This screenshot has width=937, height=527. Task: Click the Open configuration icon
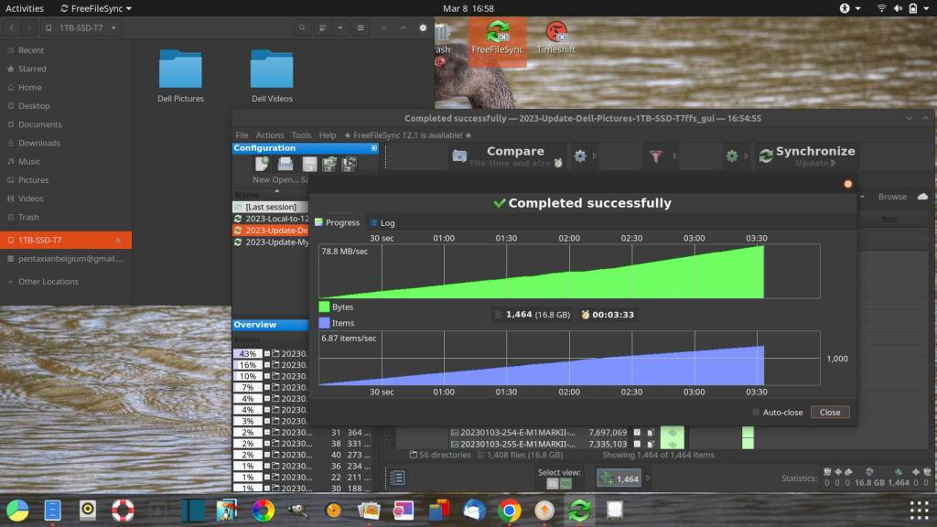point(285,165)
